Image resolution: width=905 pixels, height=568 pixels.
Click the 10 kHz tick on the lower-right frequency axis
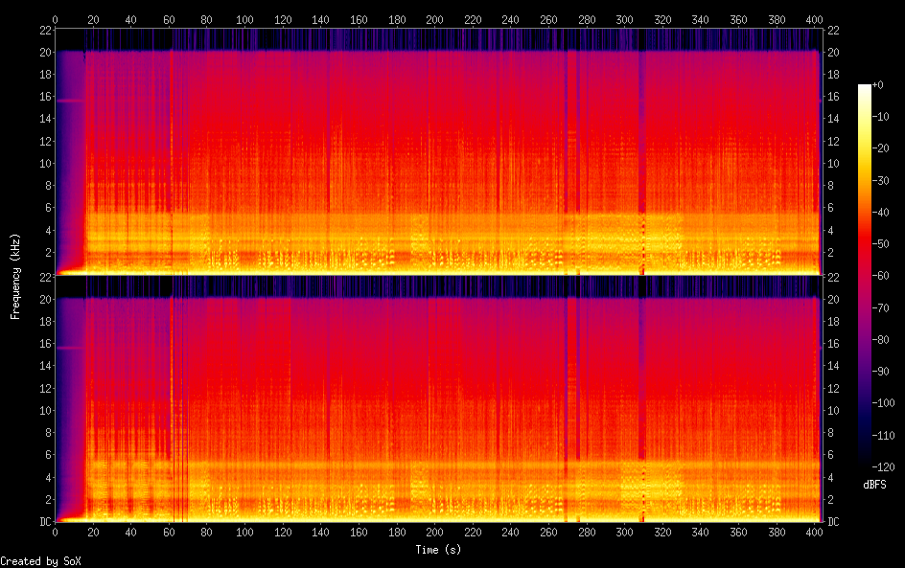point(834,410)
